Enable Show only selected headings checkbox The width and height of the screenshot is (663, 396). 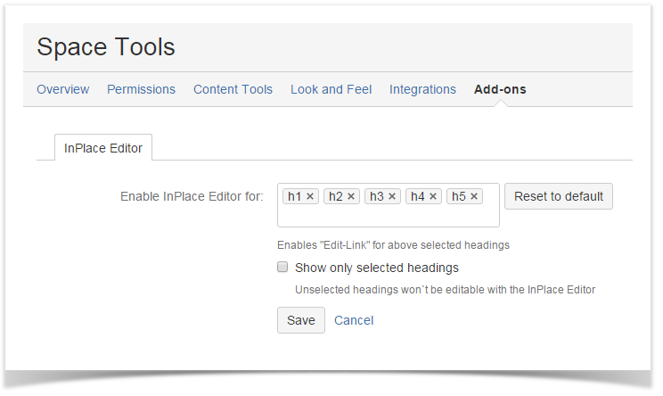point(282,267)
